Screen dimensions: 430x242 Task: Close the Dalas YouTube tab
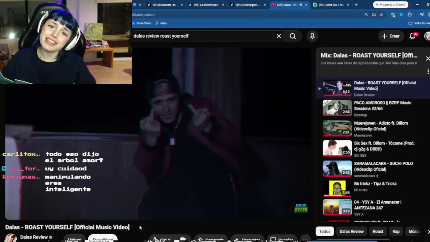(x=306, y=5)
